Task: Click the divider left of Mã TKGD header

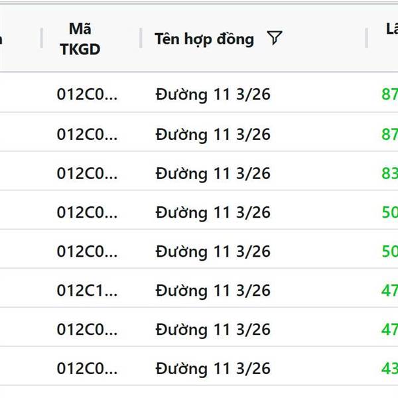Action: pyautogui.click(x=42, y=38)
